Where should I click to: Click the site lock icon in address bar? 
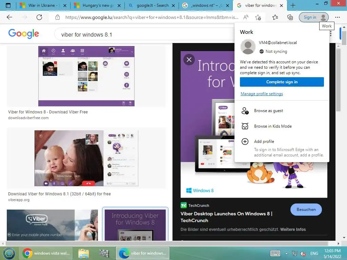(58, 17)
